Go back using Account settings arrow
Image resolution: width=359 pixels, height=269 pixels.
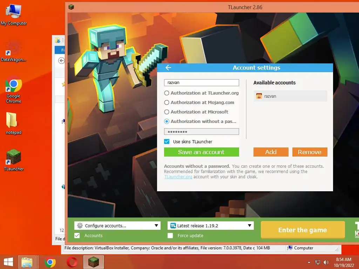168,68
